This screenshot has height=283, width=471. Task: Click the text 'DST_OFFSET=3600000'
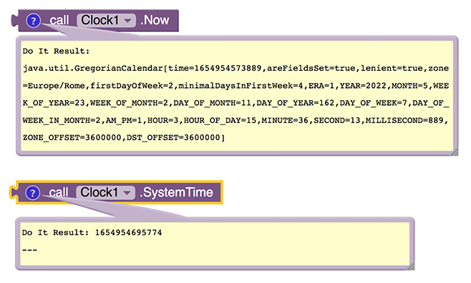(x=173, y=138)
